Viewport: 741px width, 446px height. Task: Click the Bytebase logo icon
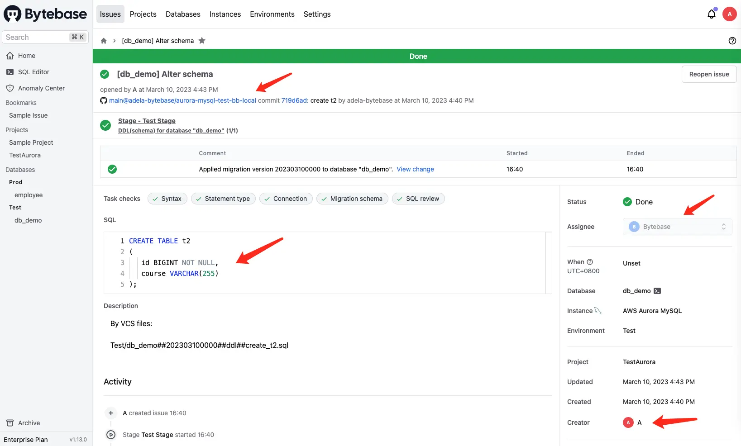11,14
